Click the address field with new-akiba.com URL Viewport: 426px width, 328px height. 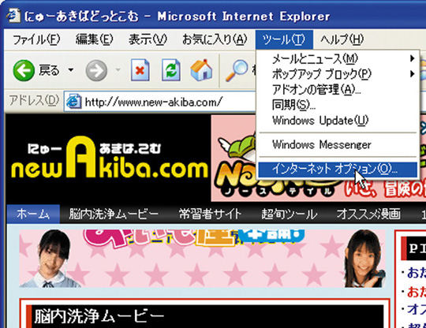[x=160, y=102]
